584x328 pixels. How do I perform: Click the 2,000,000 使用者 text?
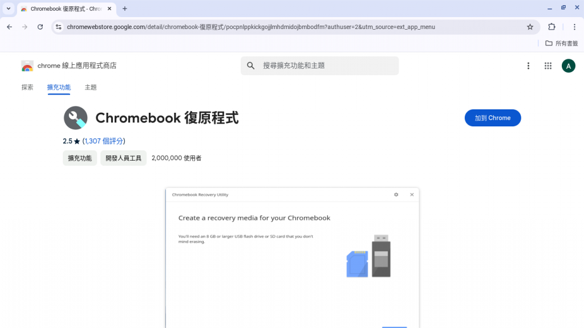(177, 158)
